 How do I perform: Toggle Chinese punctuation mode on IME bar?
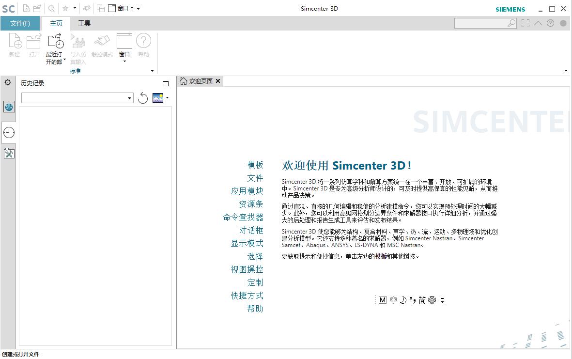pos(413,300)
